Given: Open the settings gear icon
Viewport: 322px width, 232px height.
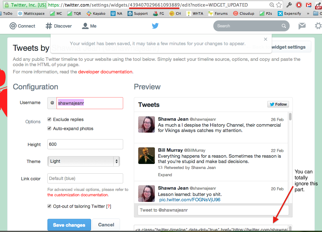Looking at the screenshot, I should [x=318, y=26].
